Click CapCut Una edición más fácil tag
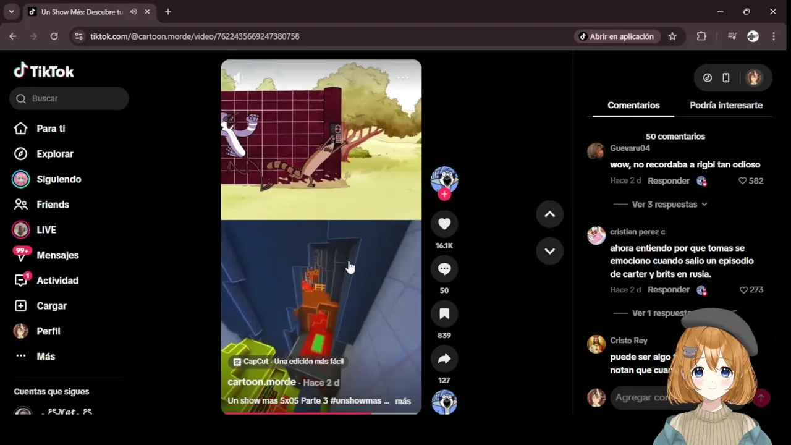Screen dimensions: 791x445 pos(288,362)
